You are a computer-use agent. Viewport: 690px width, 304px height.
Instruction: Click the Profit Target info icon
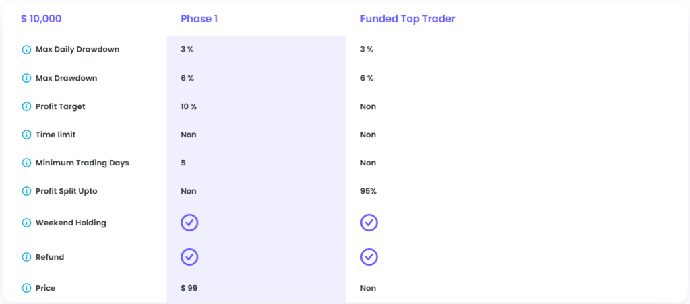(26, 106)
